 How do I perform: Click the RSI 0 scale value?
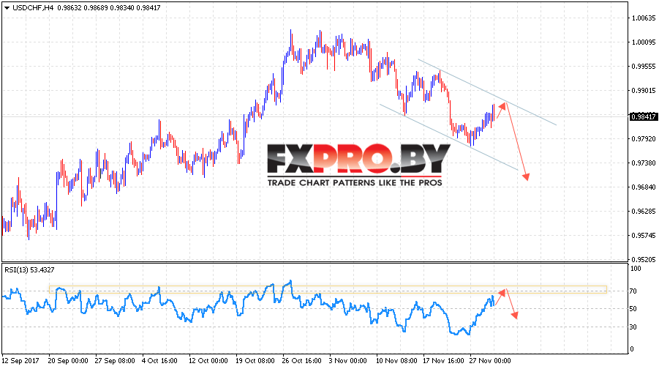632,348
